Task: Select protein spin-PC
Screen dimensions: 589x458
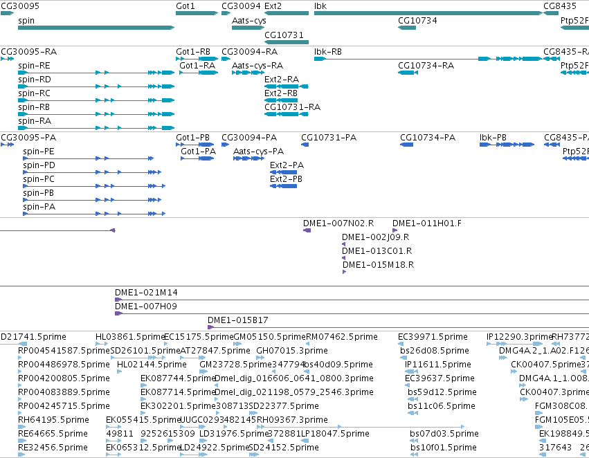Action: point(94,186)
